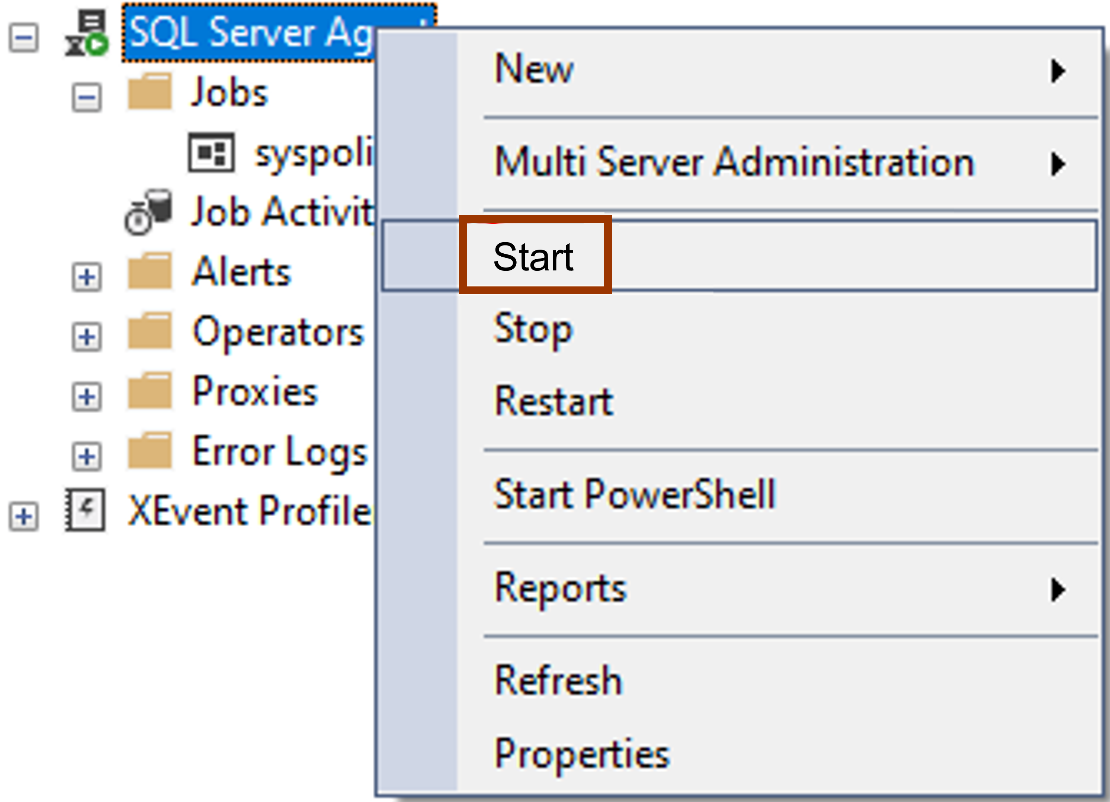1110x802 pixels.
Task: Select Restart in the context menu
Action: (x=553, y=401)
